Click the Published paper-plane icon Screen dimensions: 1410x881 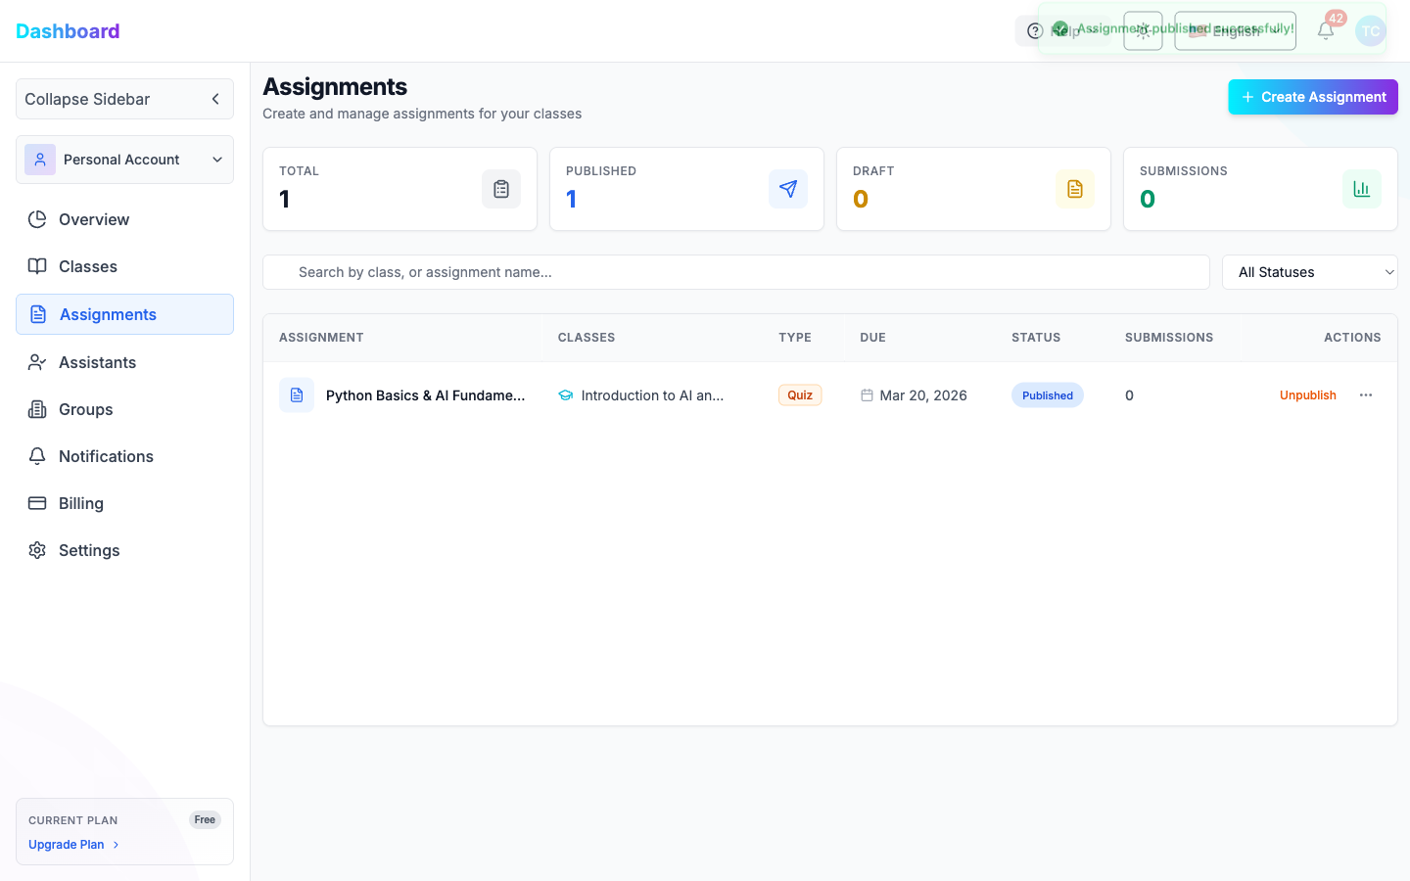(x=788, y=189)
